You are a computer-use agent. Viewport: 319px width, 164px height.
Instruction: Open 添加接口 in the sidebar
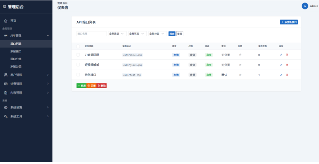[16, 52]
